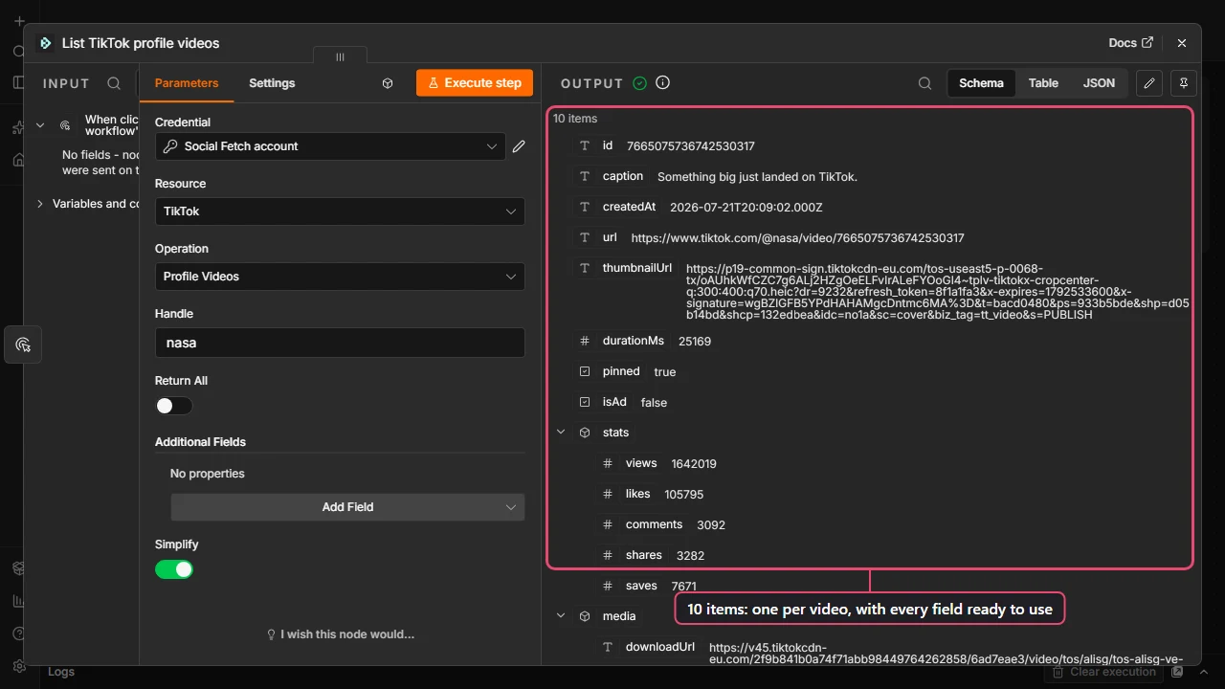Viewport: 1225px width, 689px height.
Task: Click the media object cube icon
Action: point(585,616)
